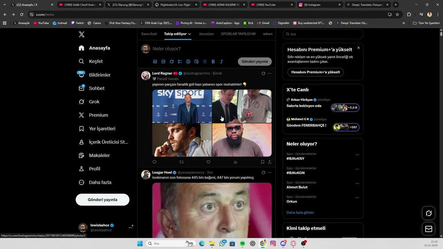Open Makaleler articles
Image resolution: width=443 pixels, height=249 pixels.
coord(94,156)
